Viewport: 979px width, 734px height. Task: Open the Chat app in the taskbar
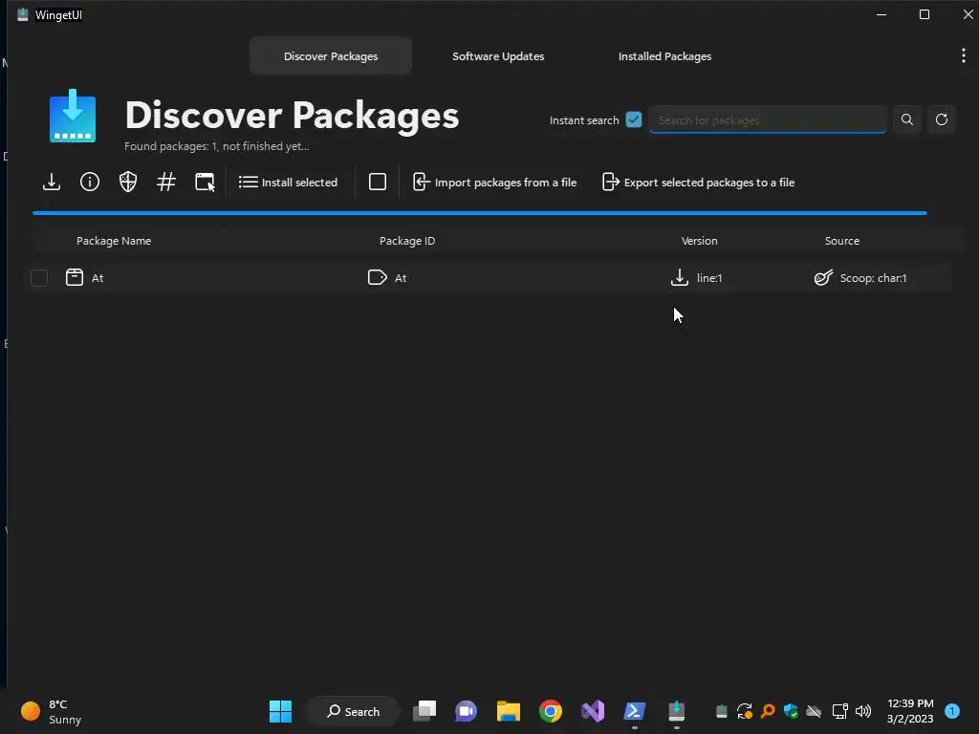(466, 711)
